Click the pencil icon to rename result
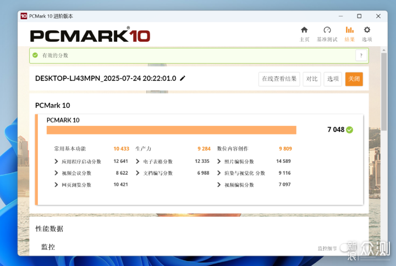 tap(183, 78)
